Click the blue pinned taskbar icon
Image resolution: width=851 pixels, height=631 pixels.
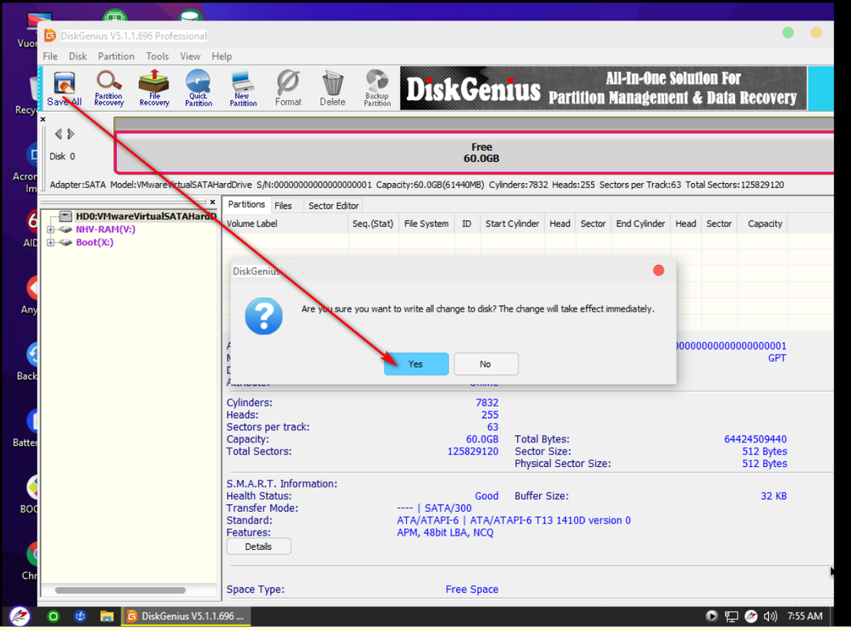pyautogui.click(x=80, y=616)
